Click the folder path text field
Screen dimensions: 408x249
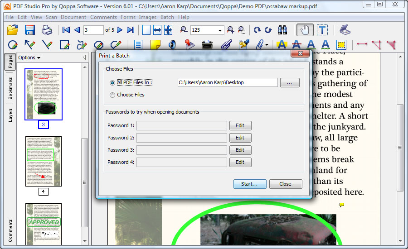(228, 83)
